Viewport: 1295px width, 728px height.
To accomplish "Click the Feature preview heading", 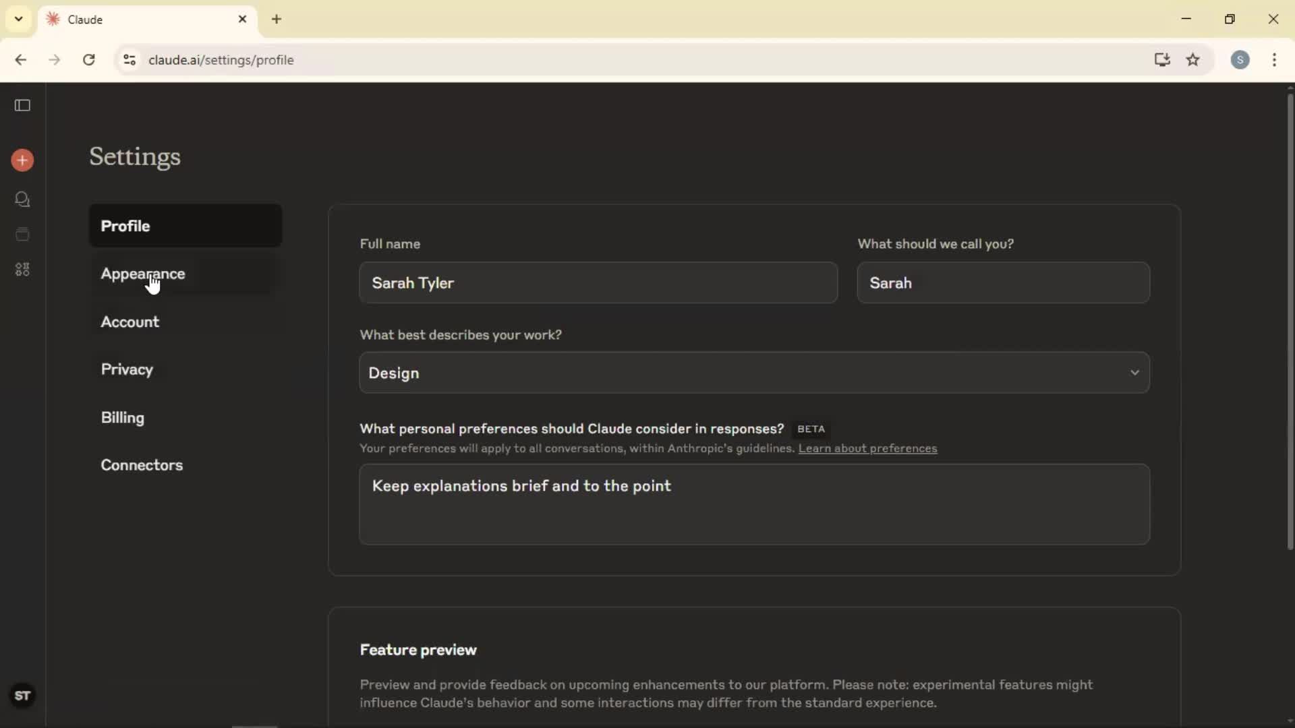I will (418, 650).
